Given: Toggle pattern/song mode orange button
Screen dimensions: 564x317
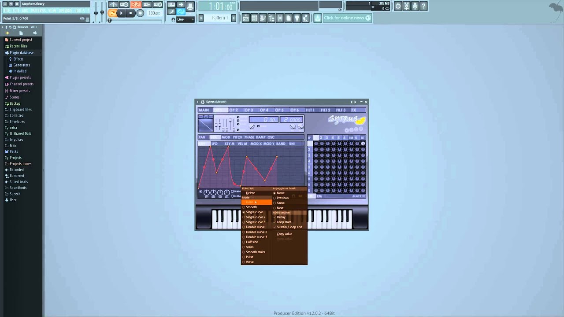Looking at the screenshot, I should [x=112, y=13].
